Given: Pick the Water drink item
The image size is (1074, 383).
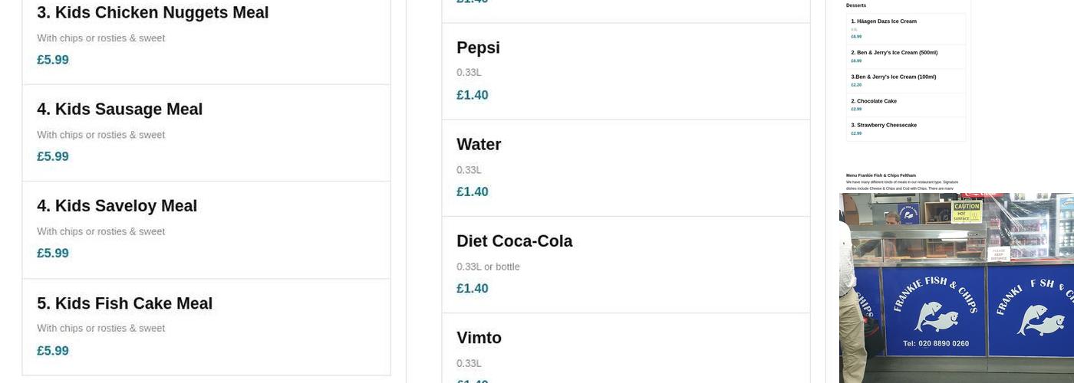Looking at the screenshot, I should (479, 145).
